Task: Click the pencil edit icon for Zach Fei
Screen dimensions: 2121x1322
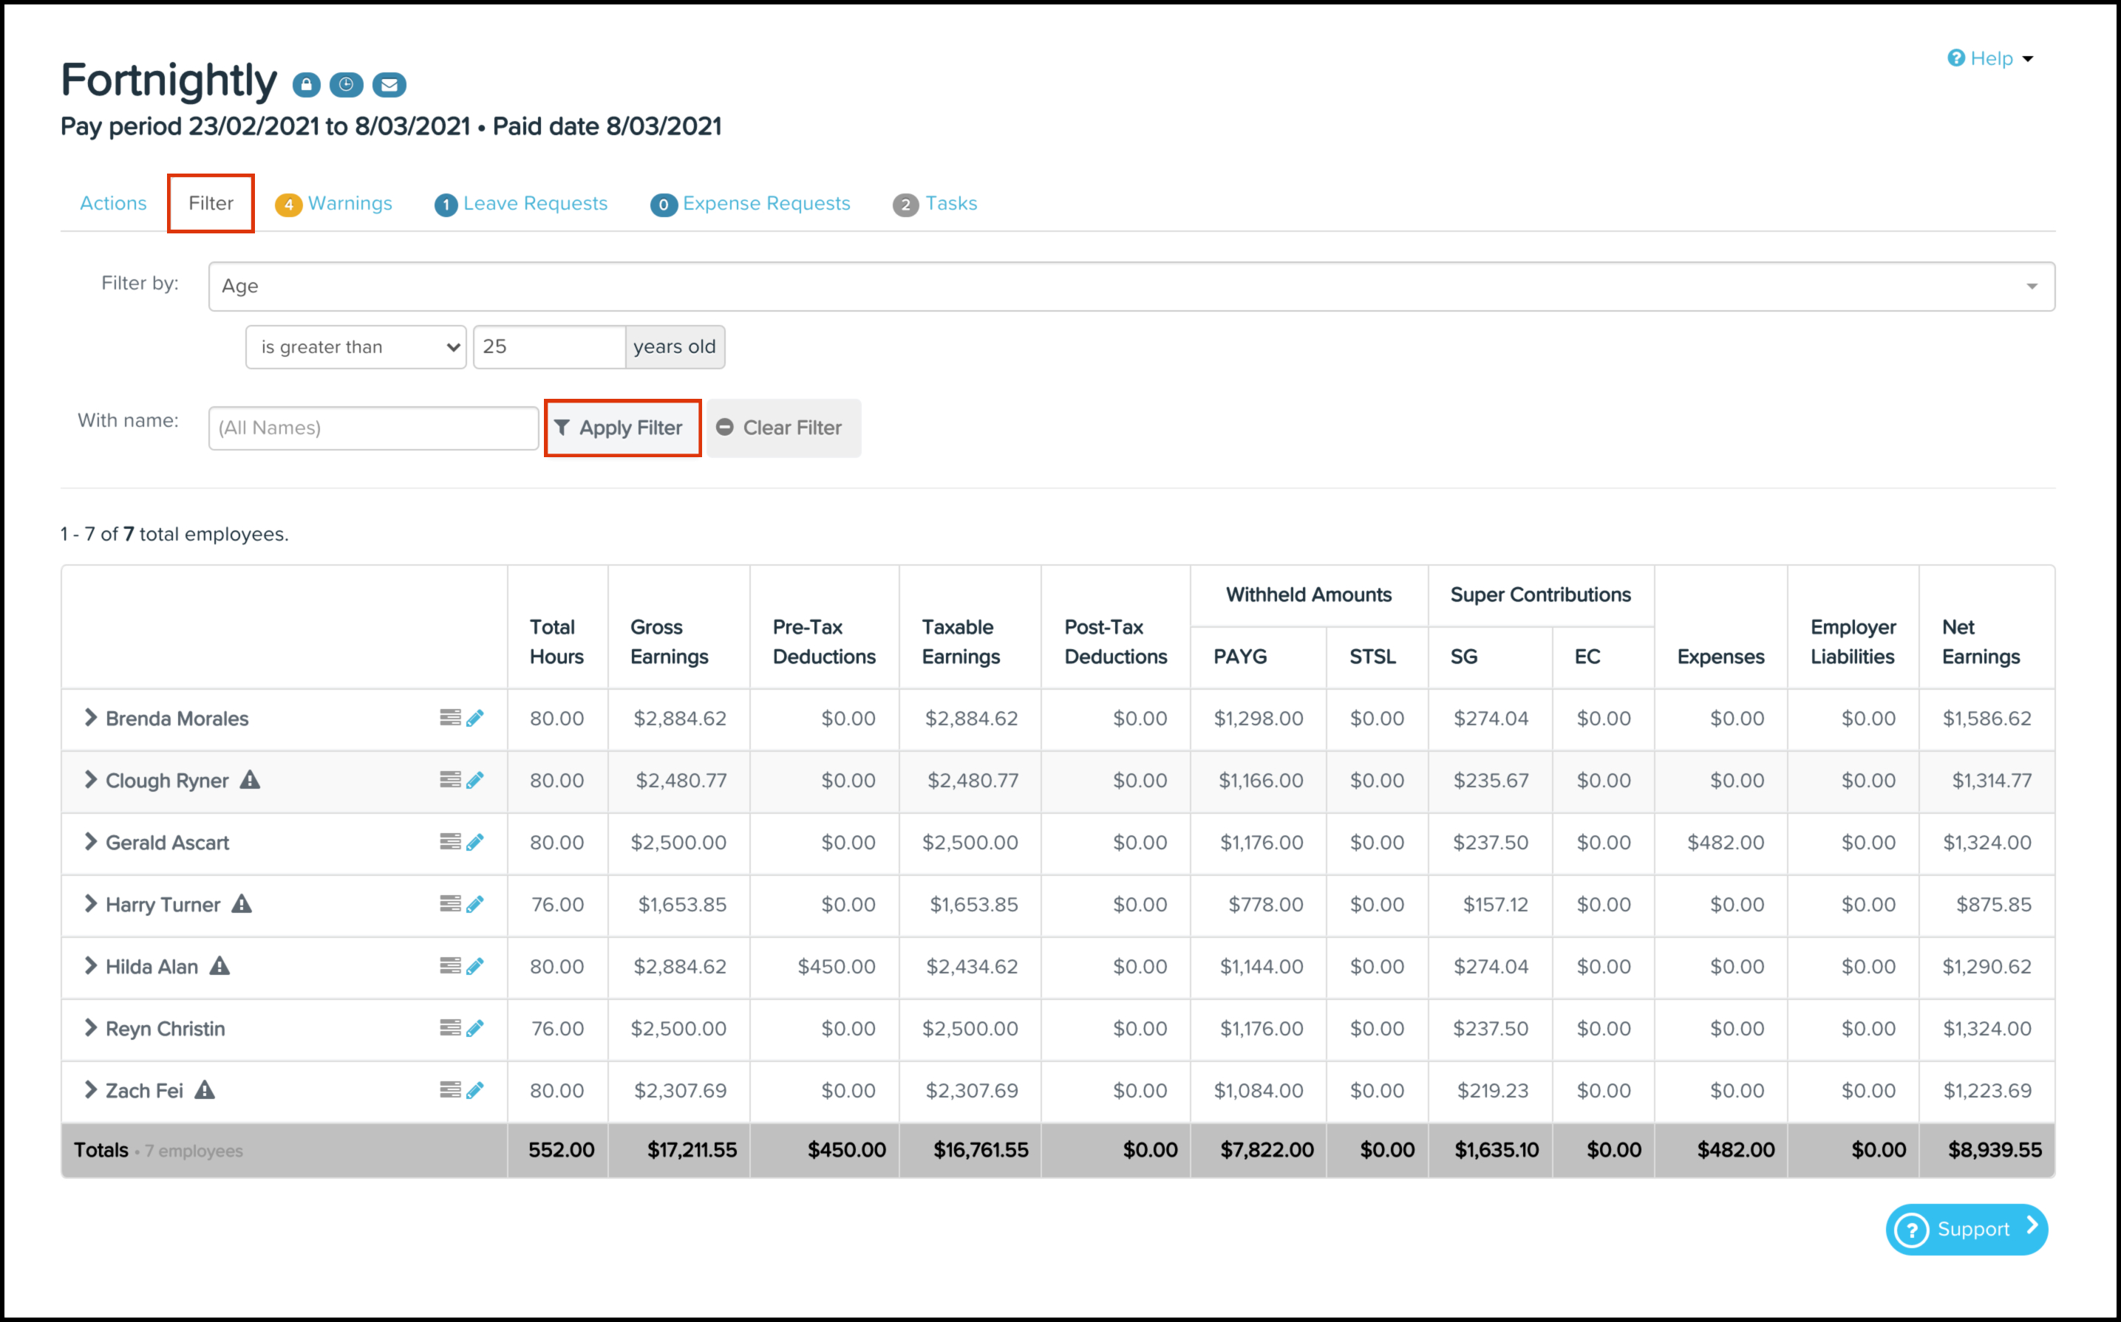Action: tap(475, 1090)
